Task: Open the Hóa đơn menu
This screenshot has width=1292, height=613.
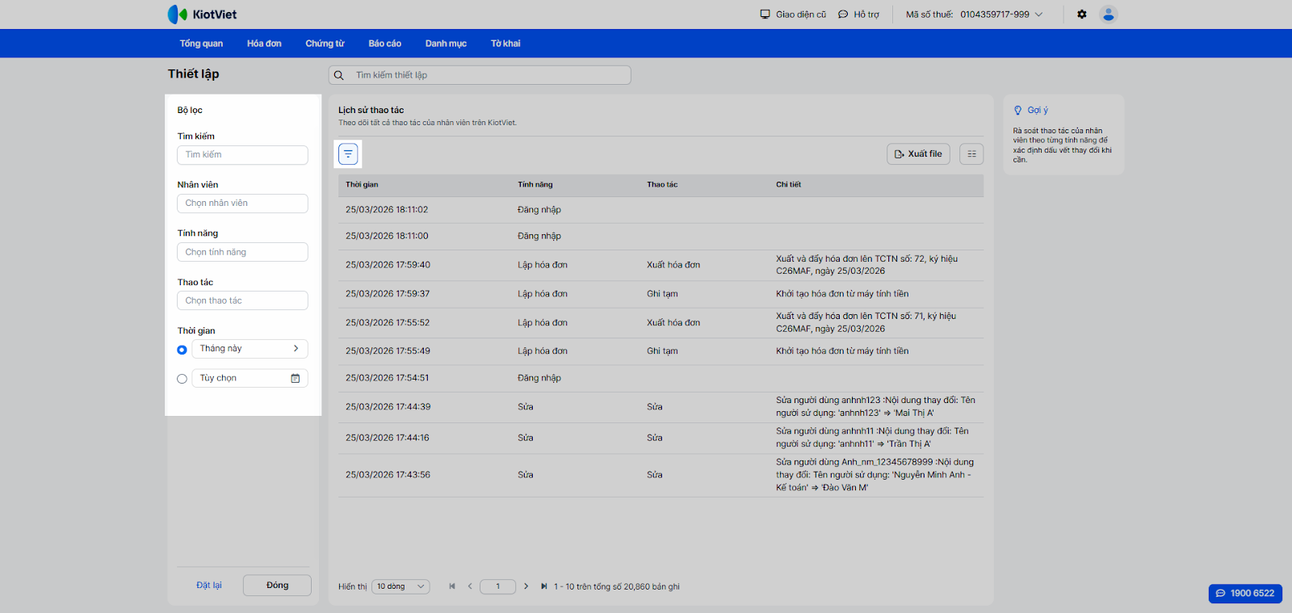Action: pyautogui.click(x=264, y=44)
